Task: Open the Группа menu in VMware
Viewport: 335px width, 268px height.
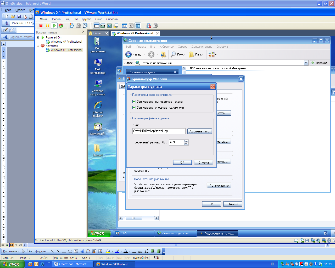Action: [86, 19]
